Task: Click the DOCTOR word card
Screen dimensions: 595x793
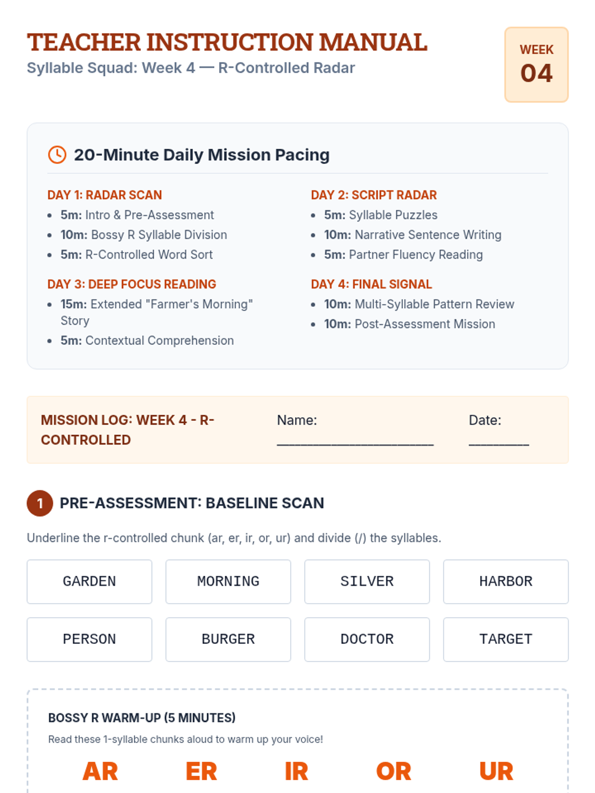Action: (367, 639)
